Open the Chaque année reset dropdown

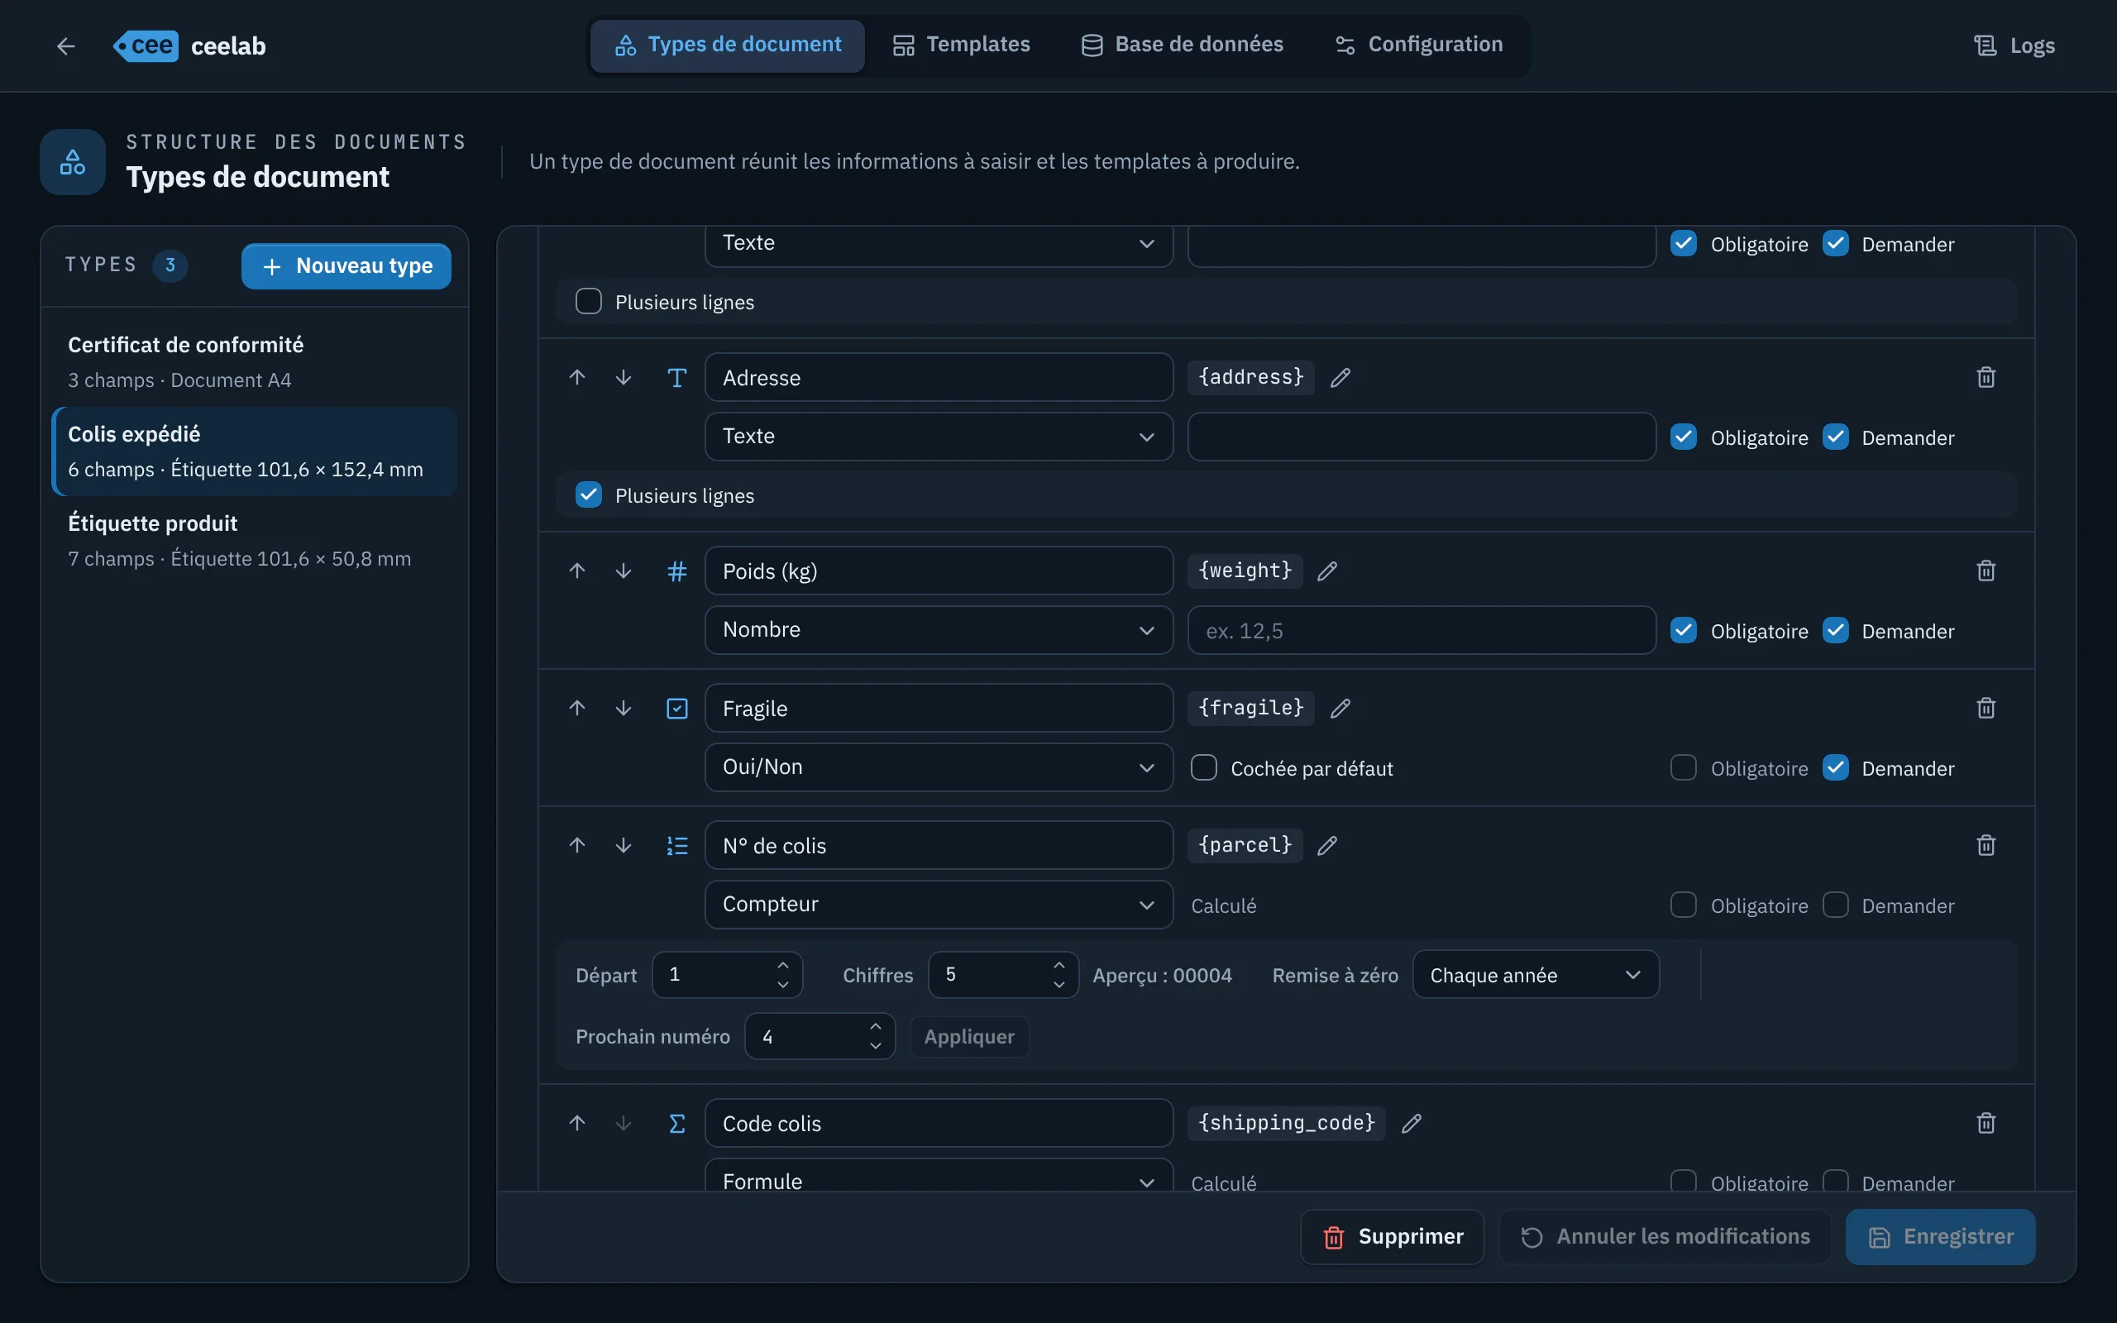click(1536, 975)
